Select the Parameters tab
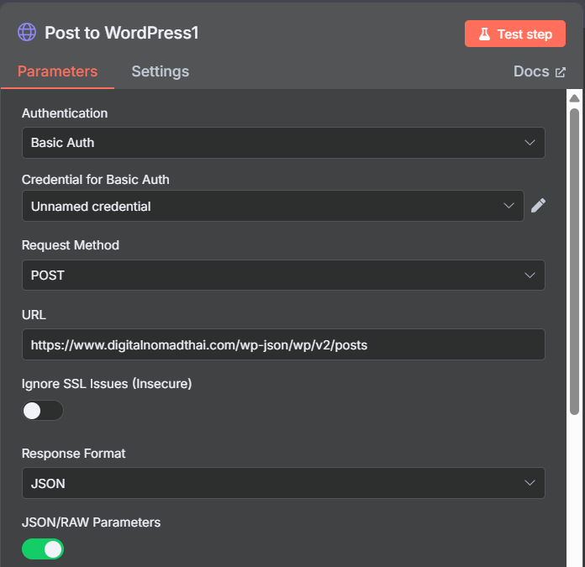 [57, 71]
